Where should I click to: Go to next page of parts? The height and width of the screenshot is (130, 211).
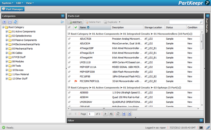(105, 114)
